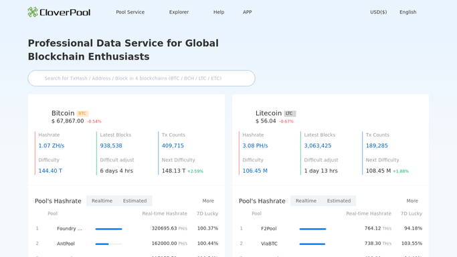Viewport: 457px width, 257px height.
Task: Click the BTC badge beside Bitcoin
Action: (82, 113)
